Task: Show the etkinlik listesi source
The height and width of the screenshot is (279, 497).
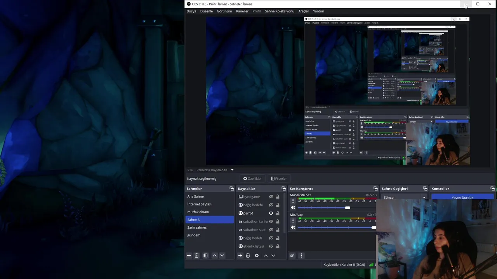Action: 271,246
